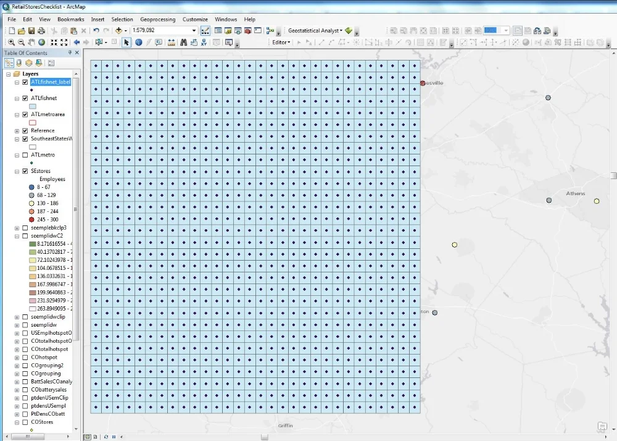Image resolution: width=617 pixels, height=441 pixels.
Task: Select the Identify tool
Action: click(x=138, y=42)
